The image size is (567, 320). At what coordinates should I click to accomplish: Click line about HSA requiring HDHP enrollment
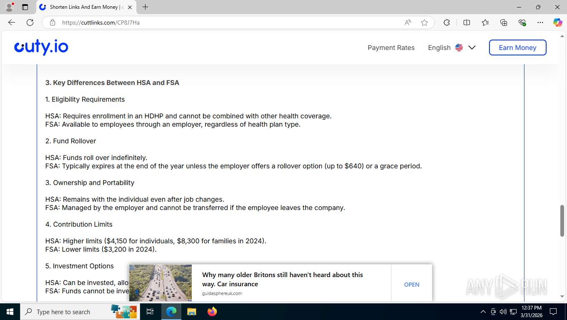188,116
